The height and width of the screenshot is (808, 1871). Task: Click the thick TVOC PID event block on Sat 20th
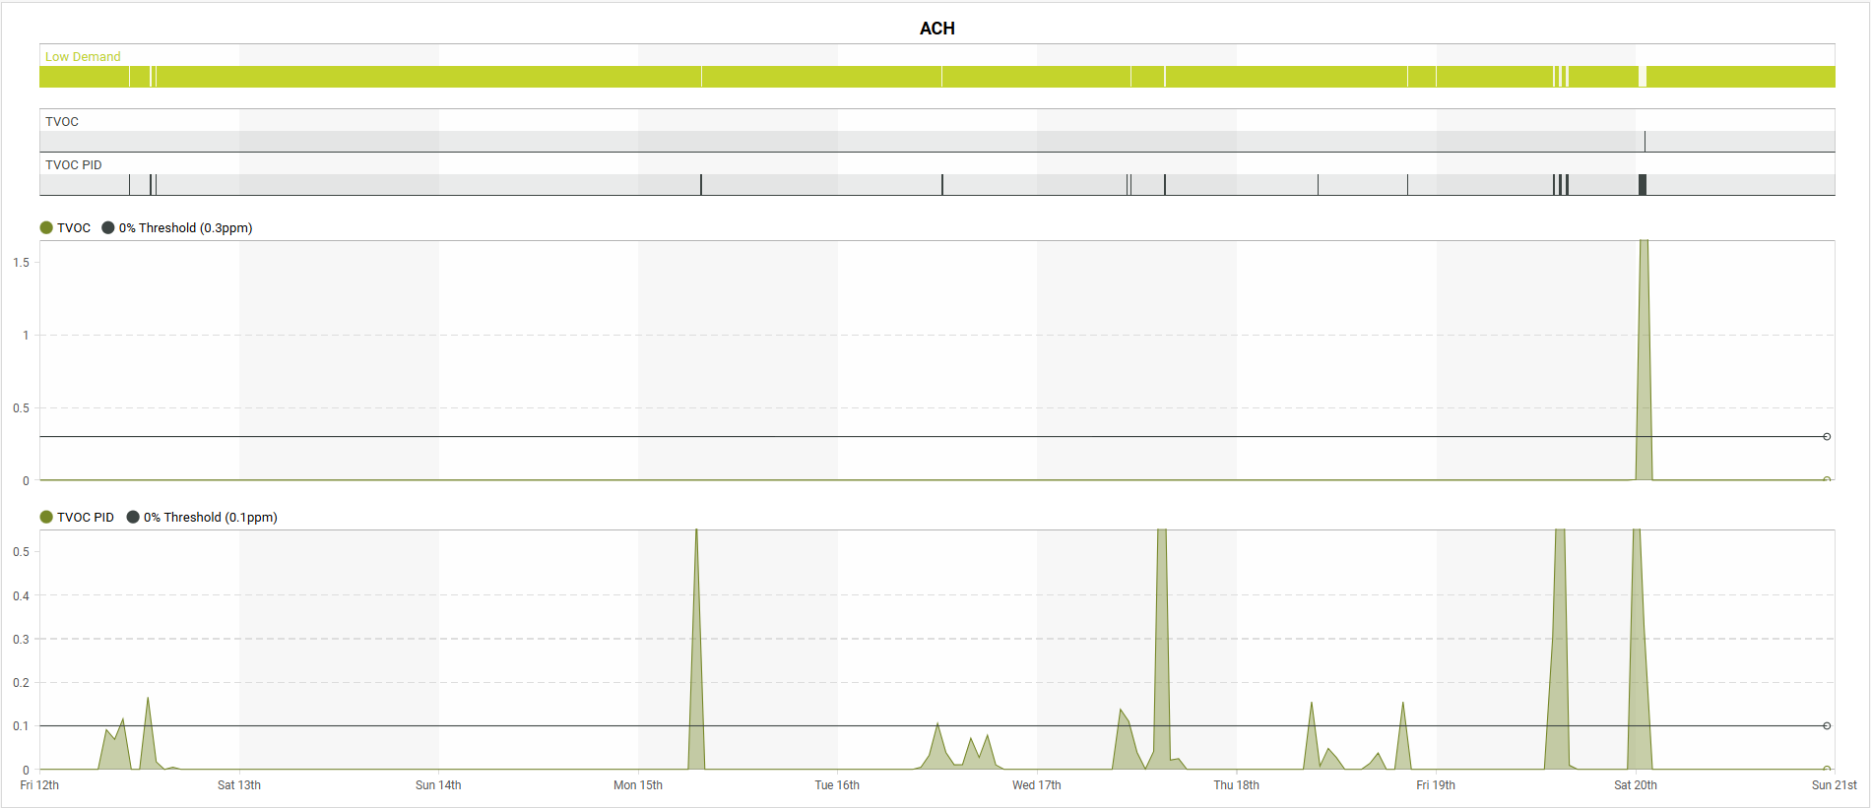(x=1643, y=185)
